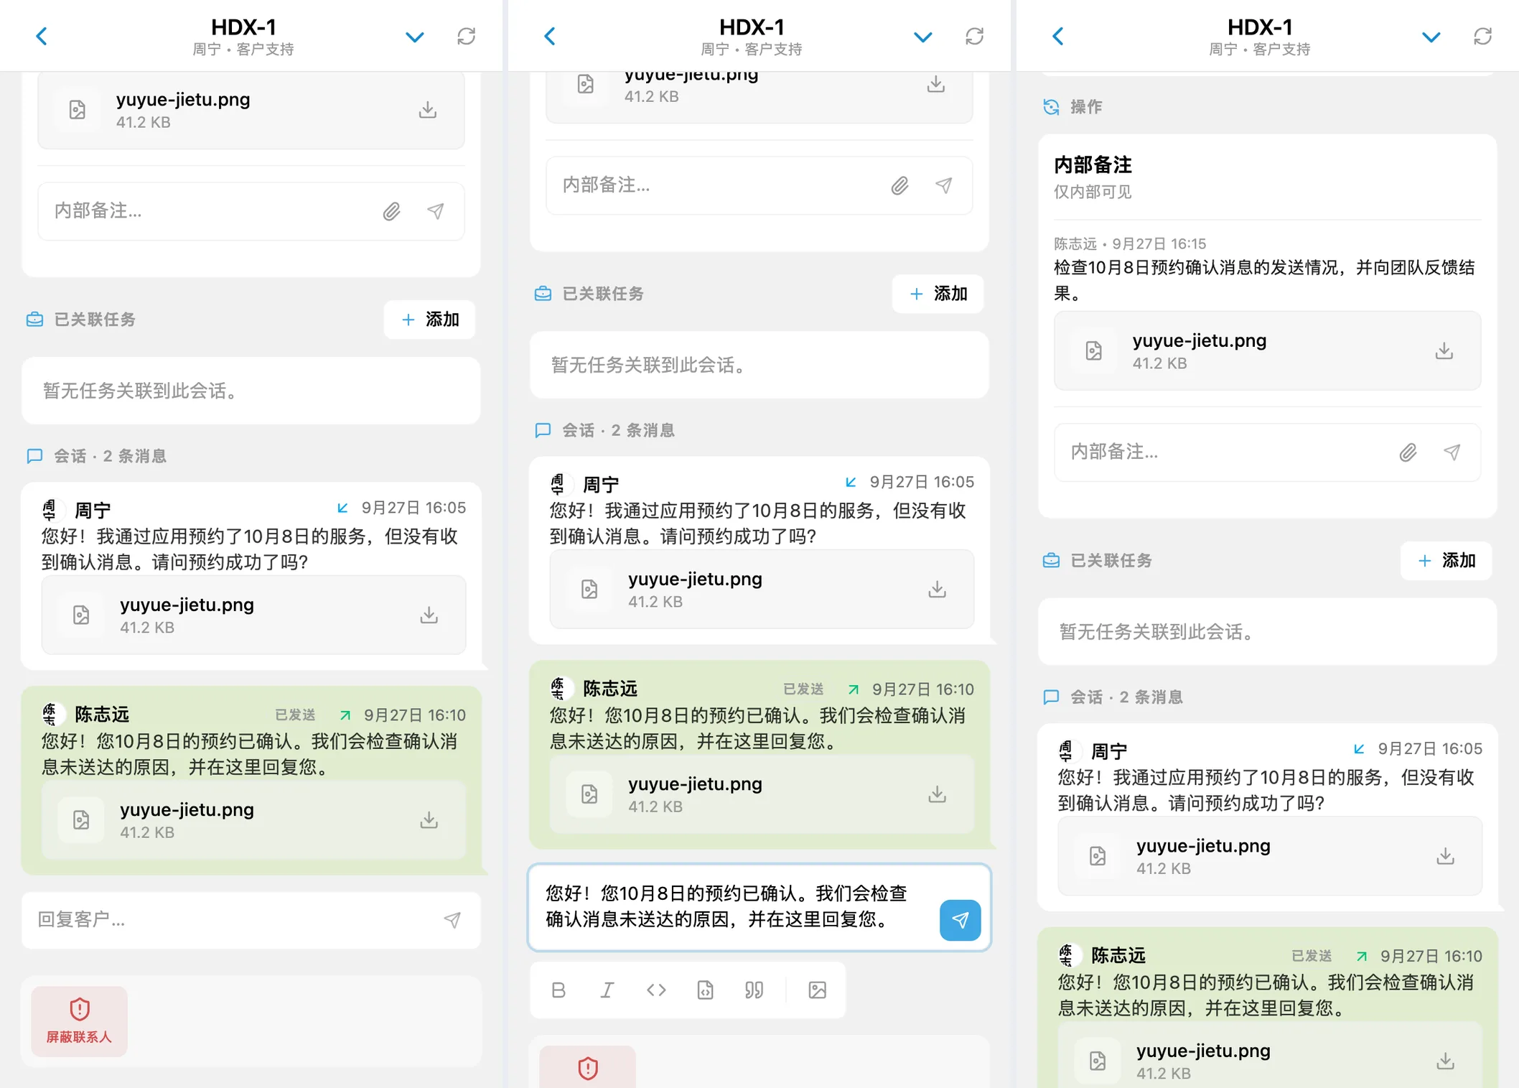The width and height of the screenshot is (1519, 1088).
Task: Click 已关联任务 header in left panel
Action: pos(81,320)
